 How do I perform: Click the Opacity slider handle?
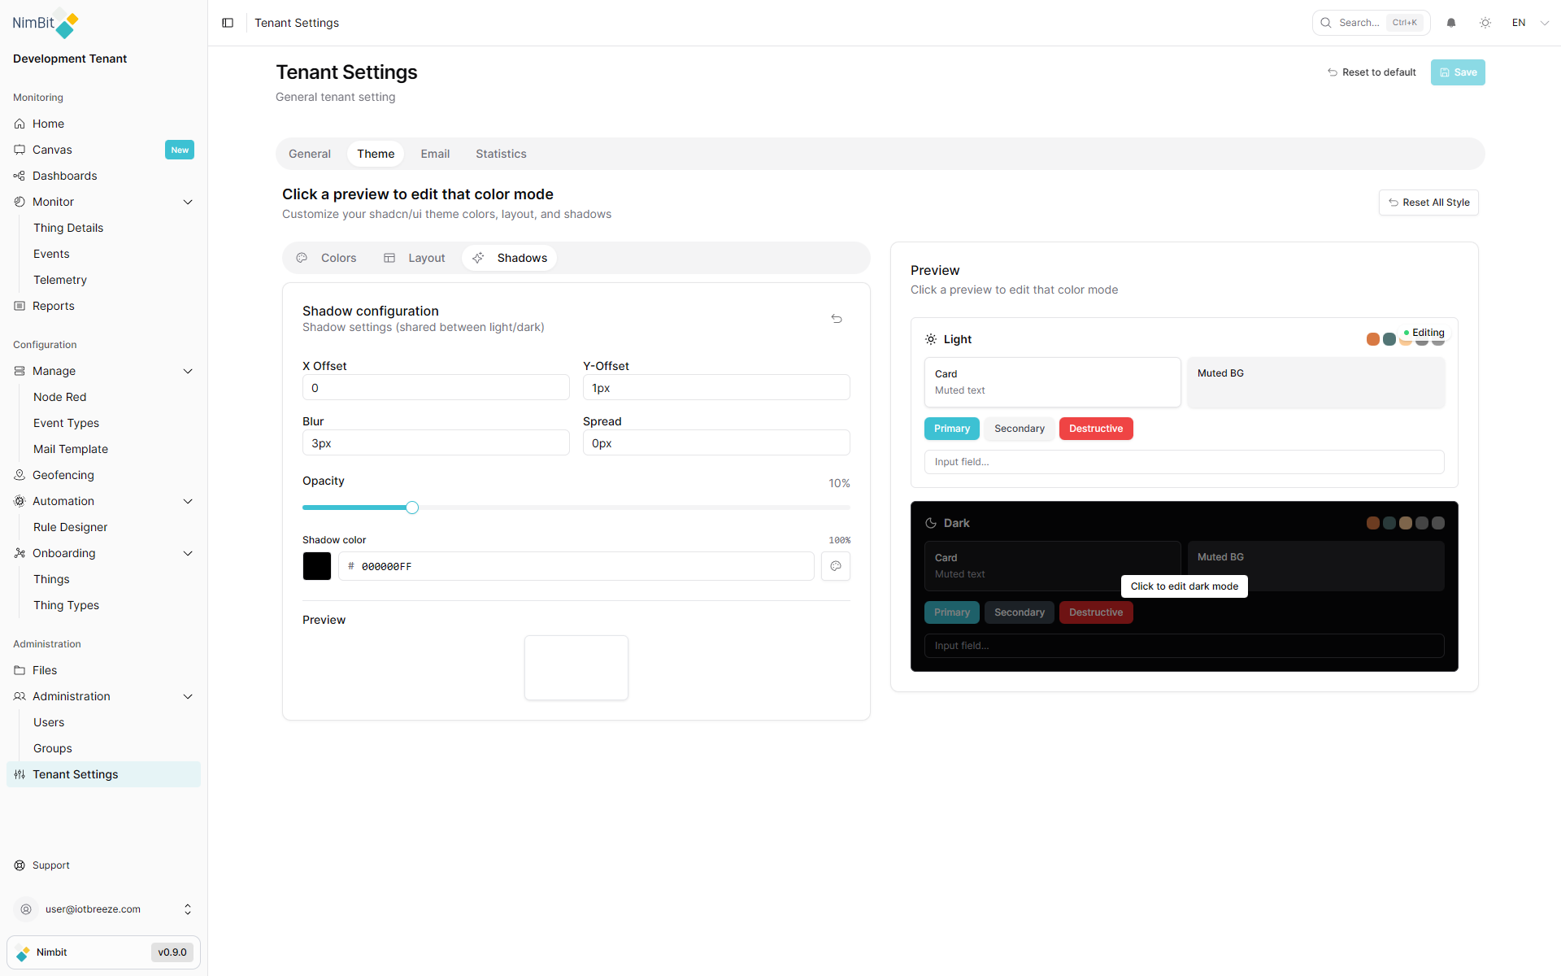point(412,507)
